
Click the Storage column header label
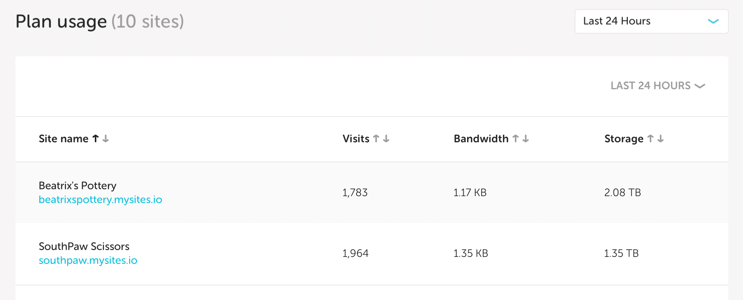pos(624,138)
